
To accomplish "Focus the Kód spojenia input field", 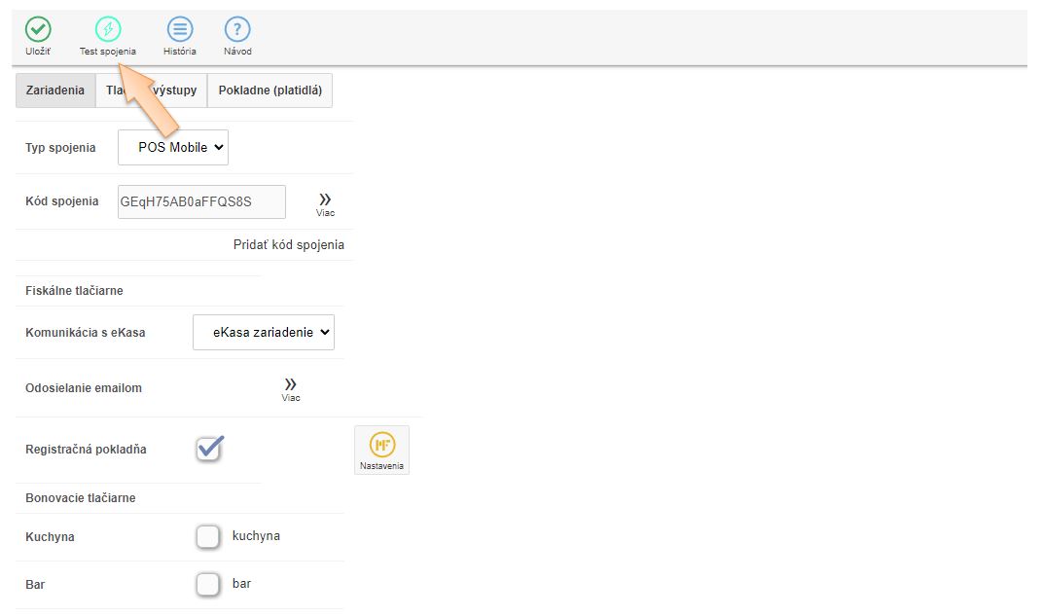I will [201, 202].
